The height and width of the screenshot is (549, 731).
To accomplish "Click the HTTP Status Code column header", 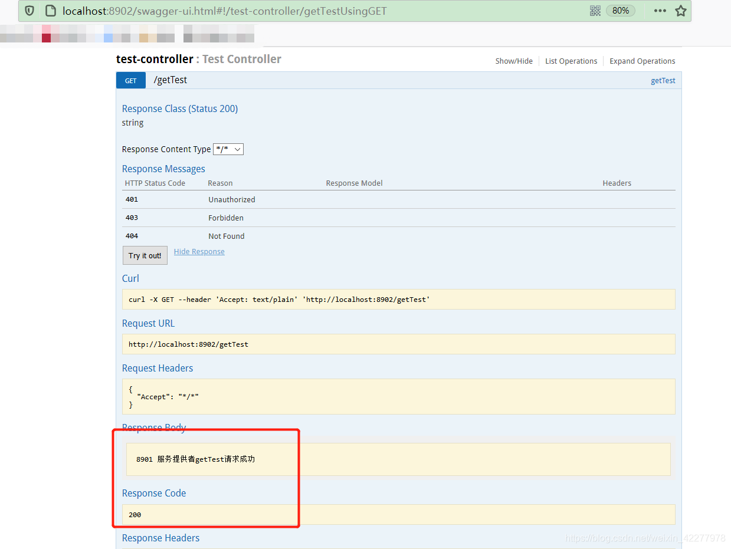I will 155,183.
